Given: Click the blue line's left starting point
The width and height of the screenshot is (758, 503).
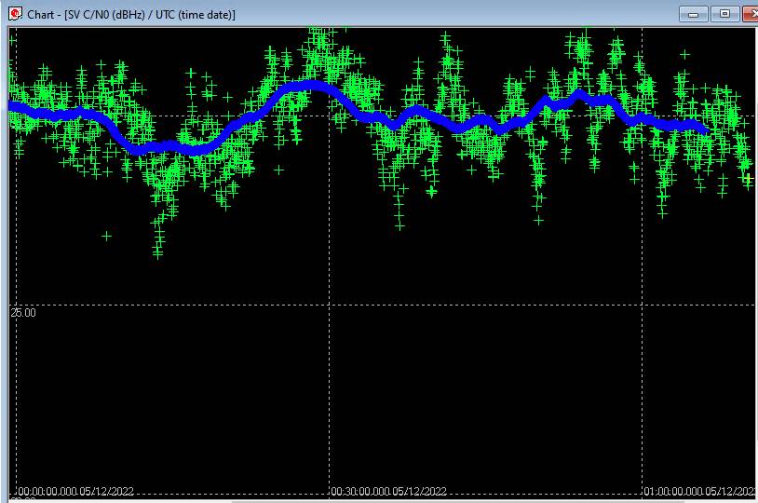Looking at the screenshot, I should (x=12, y=108).
